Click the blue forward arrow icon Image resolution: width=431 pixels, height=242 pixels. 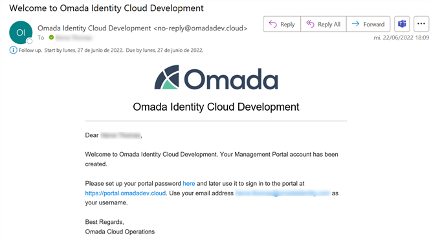coord(355,24)
